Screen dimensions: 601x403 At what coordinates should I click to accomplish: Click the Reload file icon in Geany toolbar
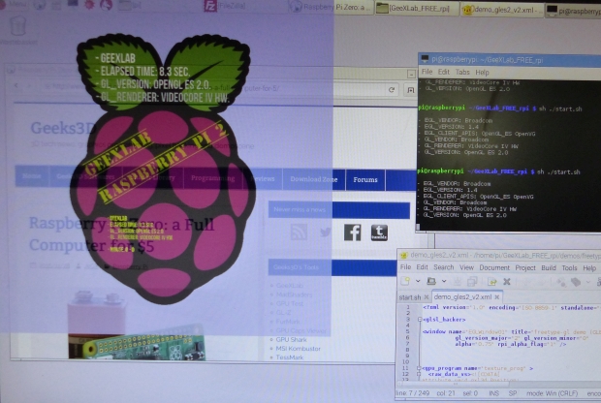click(x=491, y=282)
